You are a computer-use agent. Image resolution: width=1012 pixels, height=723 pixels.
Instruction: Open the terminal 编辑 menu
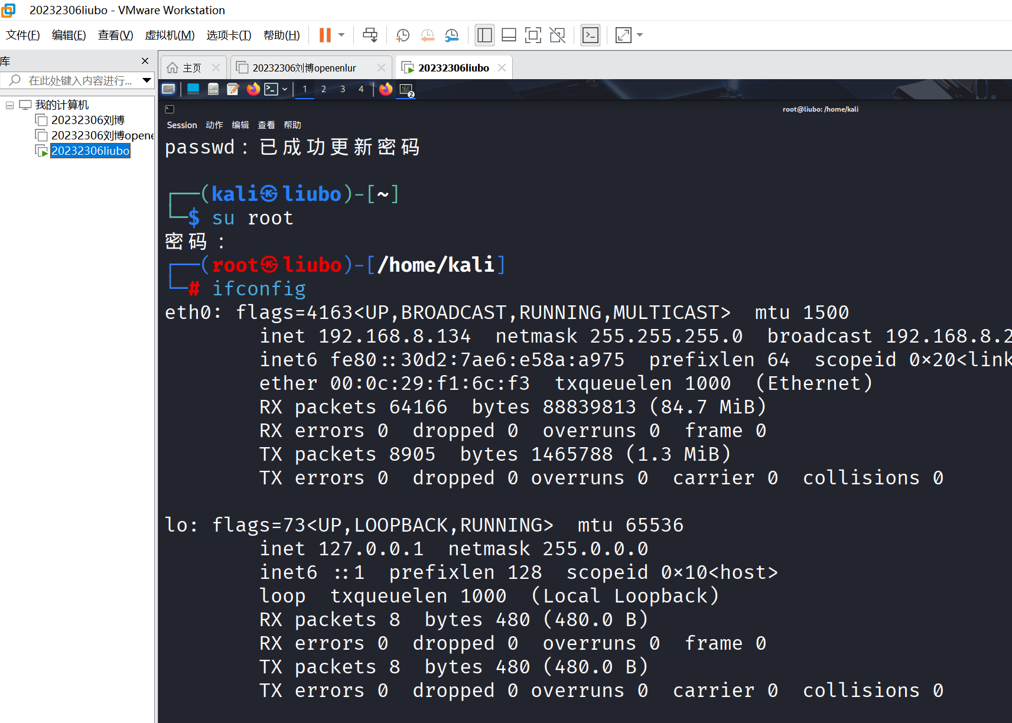pyautogui.click(x=240, y=125)
